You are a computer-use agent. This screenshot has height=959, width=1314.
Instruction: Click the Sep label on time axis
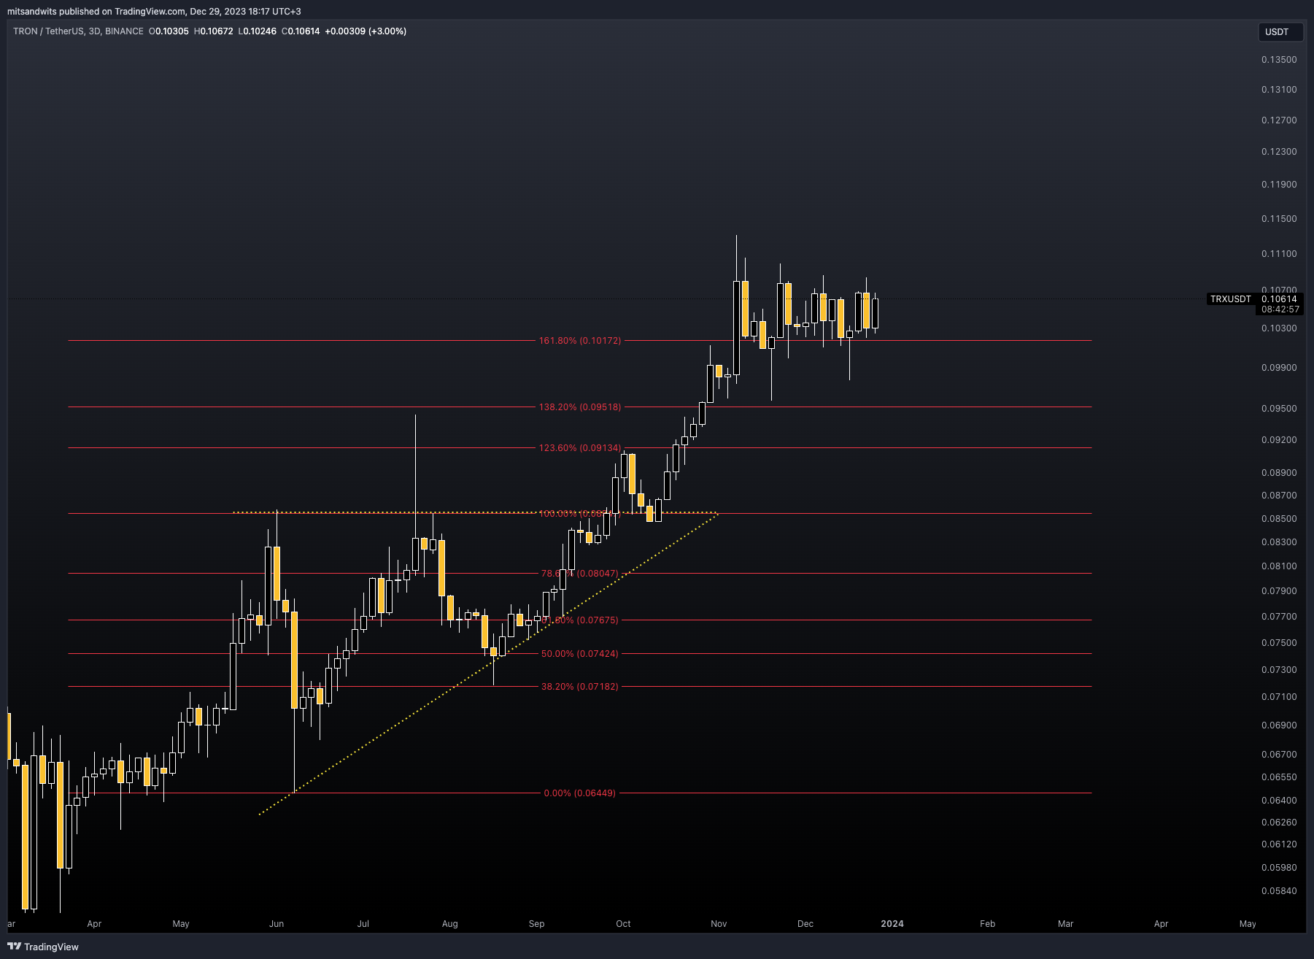tap(536, 924)
